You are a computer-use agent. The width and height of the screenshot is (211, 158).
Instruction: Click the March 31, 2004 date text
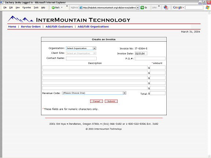click(190, 32)
